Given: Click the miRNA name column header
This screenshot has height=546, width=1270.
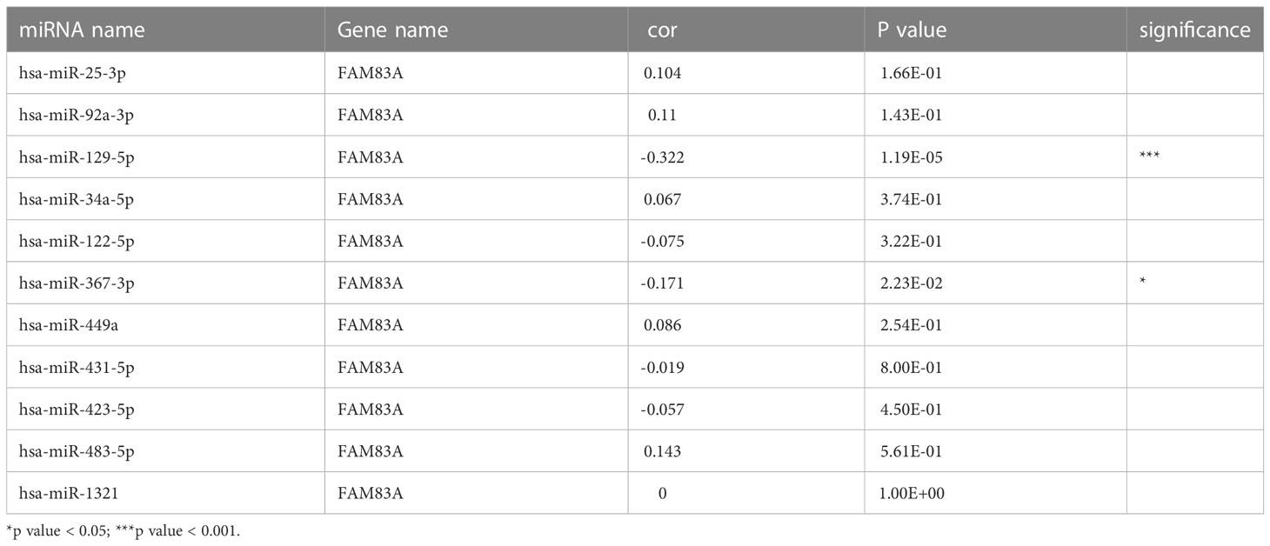Looking at the screenshot, I should [82, 30].
